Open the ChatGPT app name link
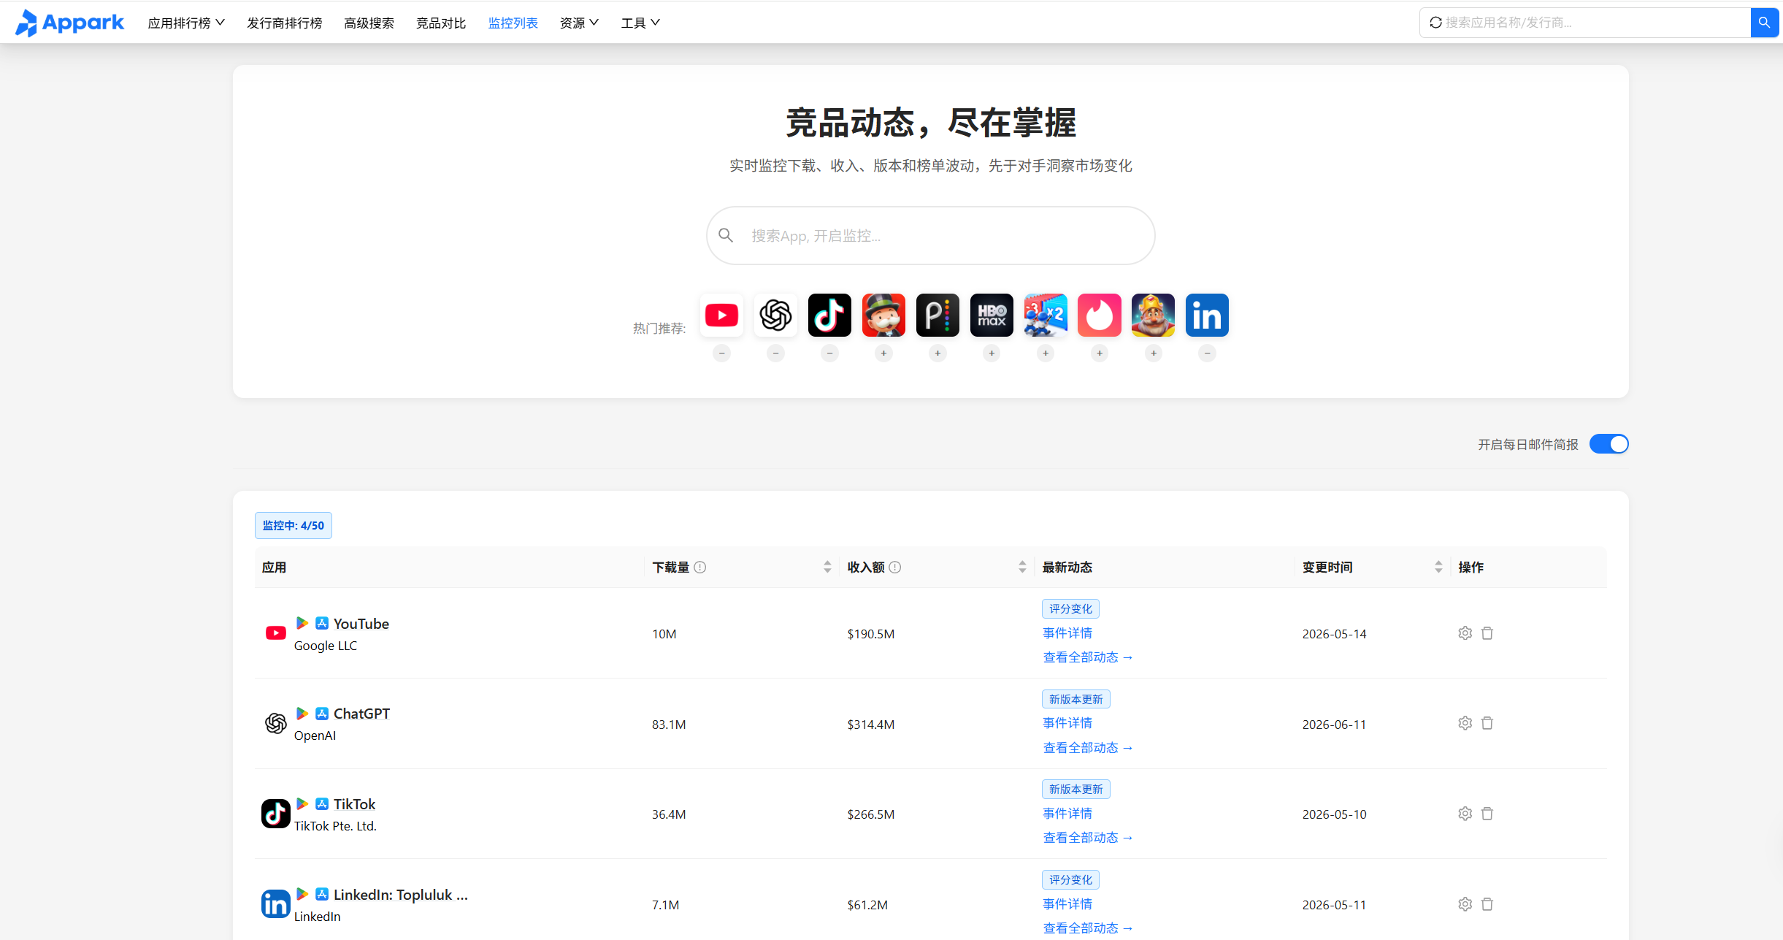This screenshot has width=1783, height=940. coord(361,714)
